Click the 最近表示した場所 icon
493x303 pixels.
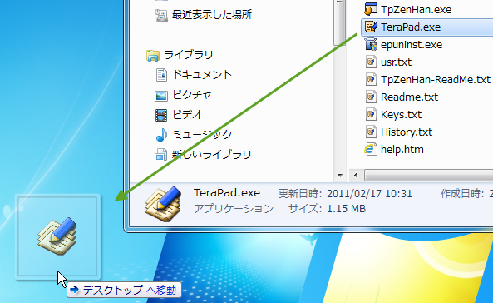click(x=161, y=15)
